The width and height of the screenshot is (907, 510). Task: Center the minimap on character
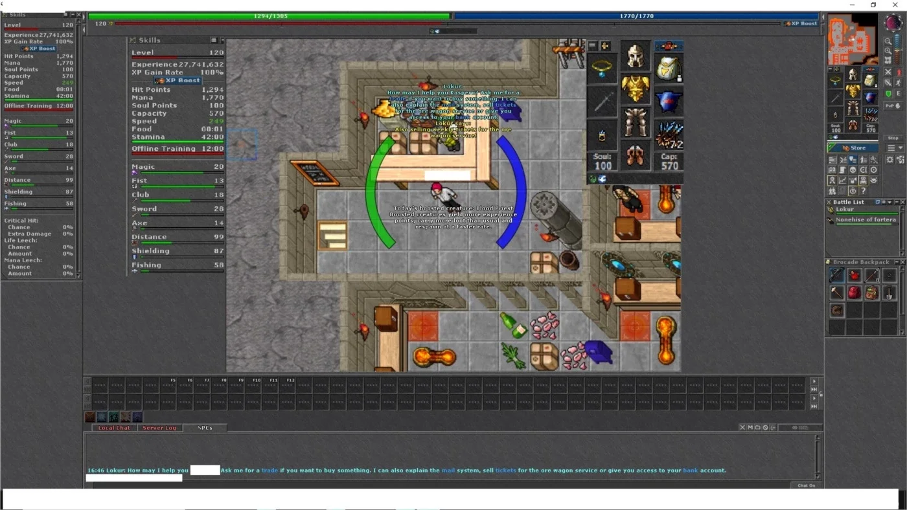tap(888, 60)
